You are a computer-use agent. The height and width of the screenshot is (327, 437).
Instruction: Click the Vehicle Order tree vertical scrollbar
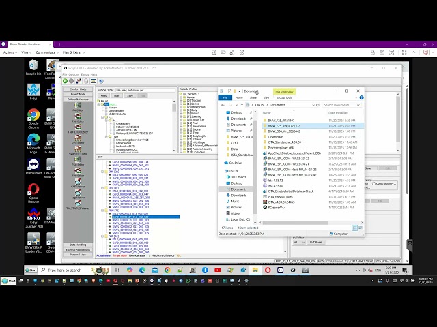click(174, 108)
